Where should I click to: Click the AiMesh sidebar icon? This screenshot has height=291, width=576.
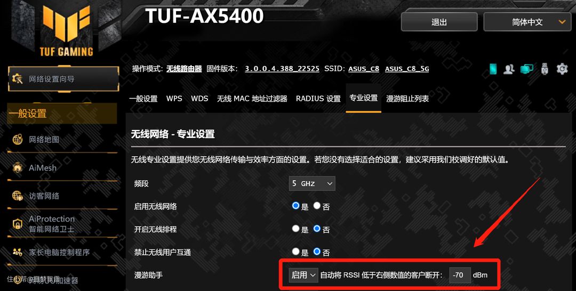[x=17, y=168]
